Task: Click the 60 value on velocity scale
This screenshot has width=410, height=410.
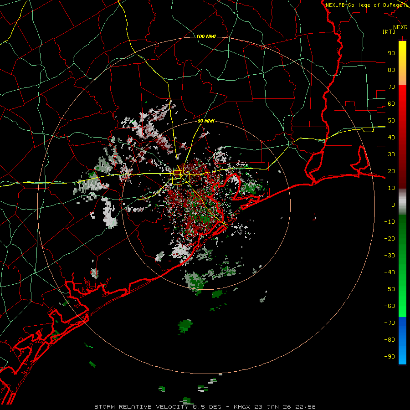Action: tap(391, 103)
